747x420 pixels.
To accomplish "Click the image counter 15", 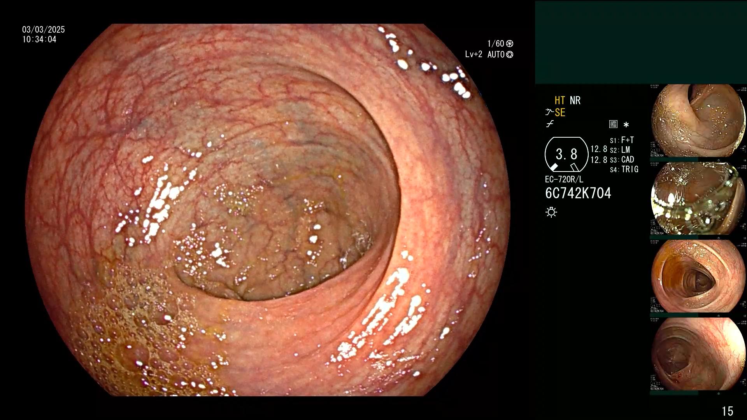I will (x=728, y=411).
